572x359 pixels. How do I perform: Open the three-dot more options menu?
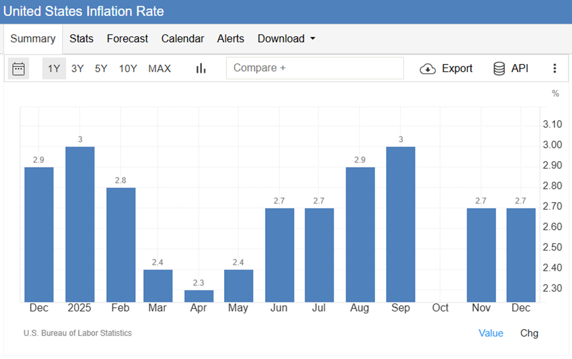pos(554,69)
